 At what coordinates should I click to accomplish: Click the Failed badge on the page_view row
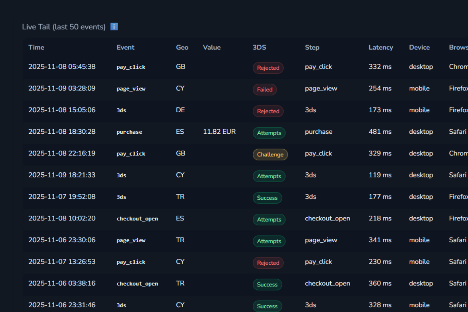click(265, 89)
